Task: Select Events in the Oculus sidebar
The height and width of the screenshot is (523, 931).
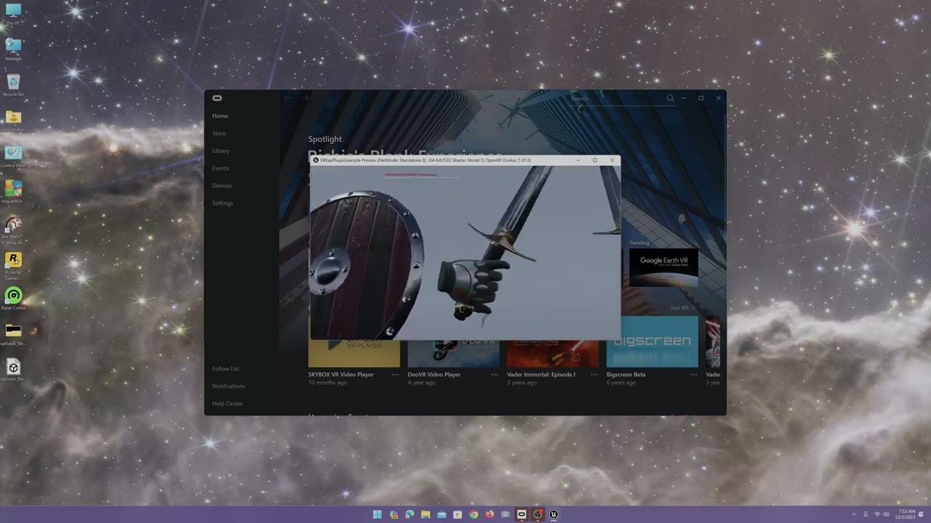Action: 220,169
